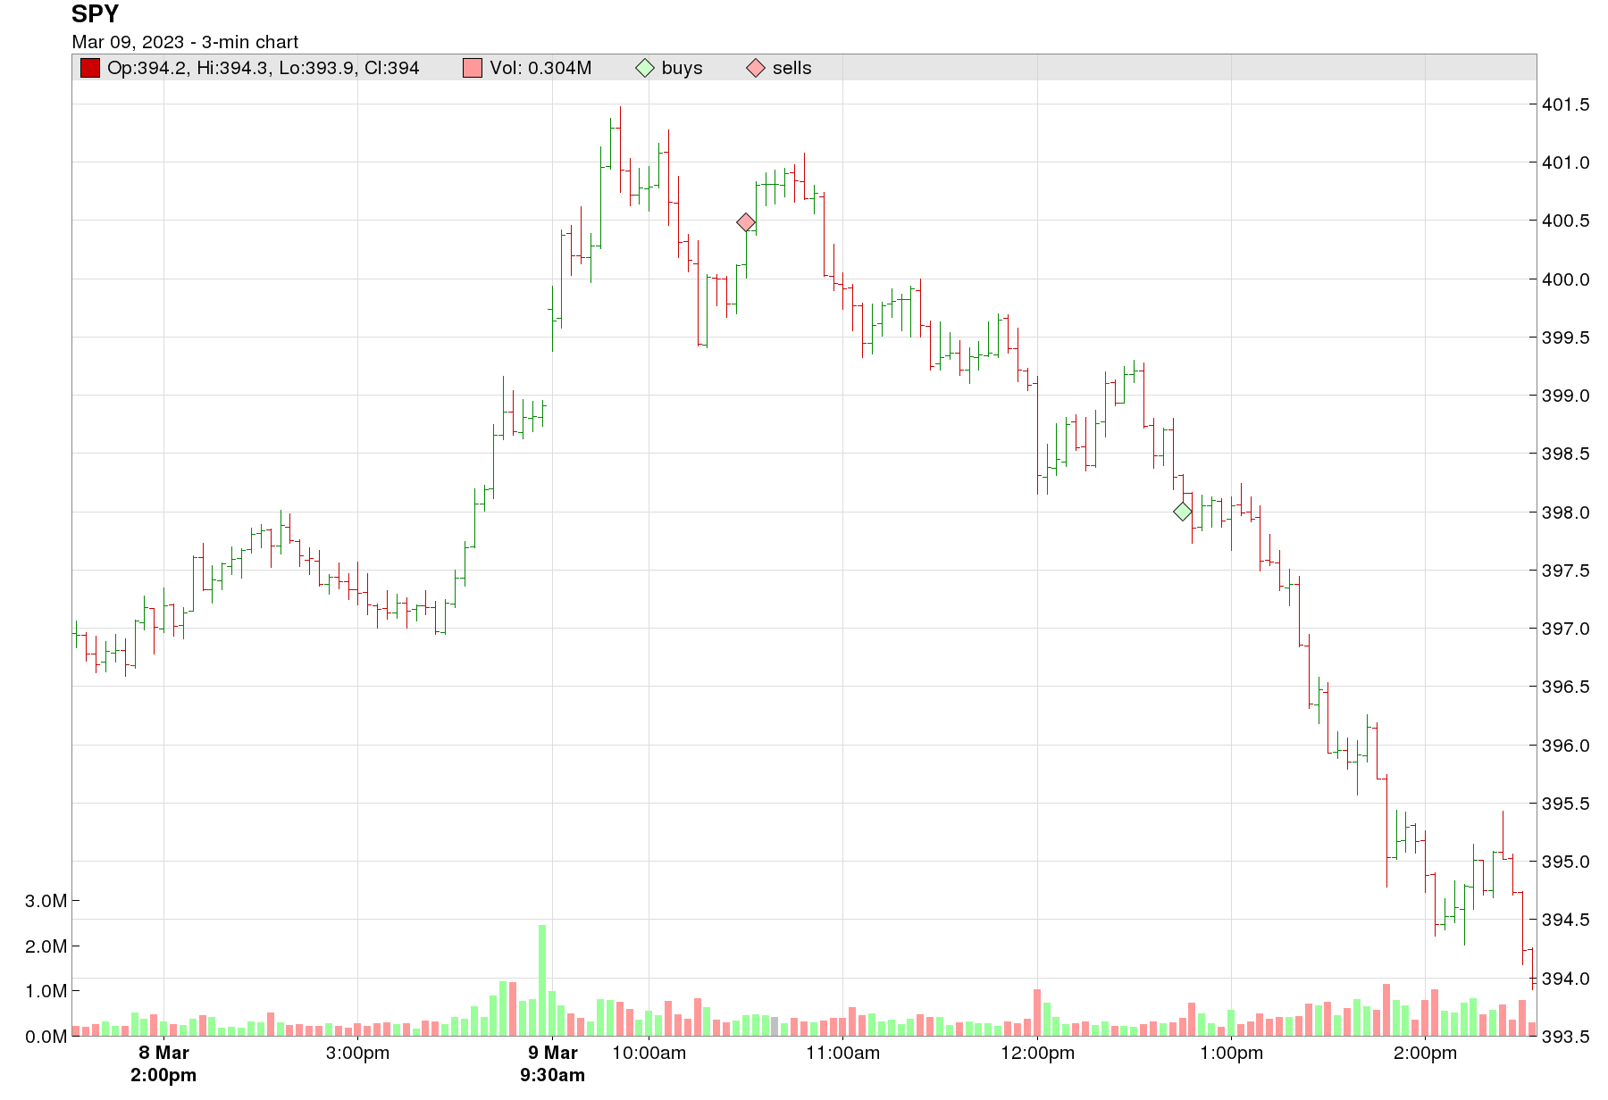Click the 395.0 price axis label
This screenshot has width=1608, height=1100.
point(1566,862)
